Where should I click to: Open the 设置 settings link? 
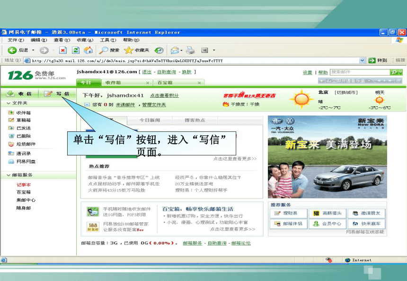(307, 72)
